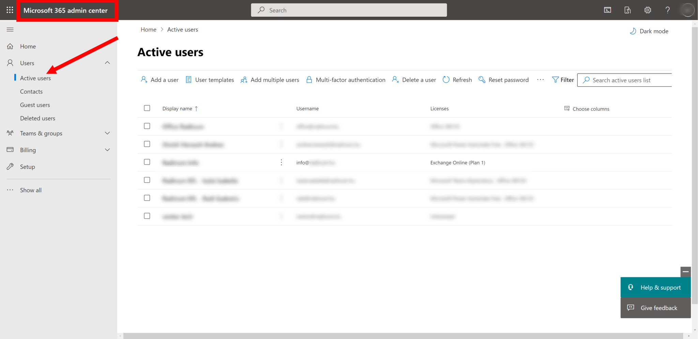This screenshot has width=698, height=339.
Task: Select the Delete a user icon
Action: click(395, 79)
